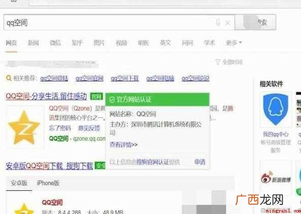Viewport: 301px width, 214px height.
Task: Click the microphone voice search icon
Action: pyautogui.click(x=217, y=23)
